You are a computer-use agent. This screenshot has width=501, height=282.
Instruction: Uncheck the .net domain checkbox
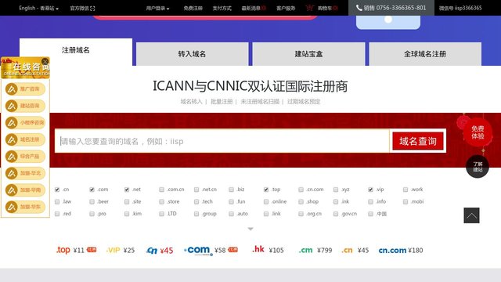127,190
